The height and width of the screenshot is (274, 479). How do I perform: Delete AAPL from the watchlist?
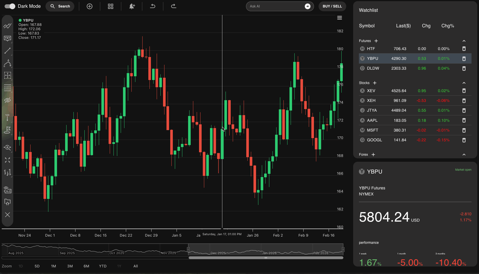(464, 120)
